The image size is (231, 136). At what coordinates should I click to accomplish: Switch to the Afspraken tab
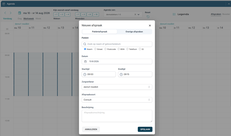pos(216,14)
